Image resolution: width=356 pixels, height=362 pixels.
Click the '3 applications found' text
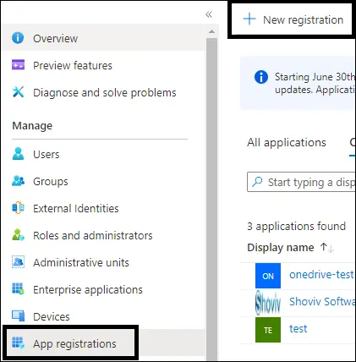click(x=296, y=226)
